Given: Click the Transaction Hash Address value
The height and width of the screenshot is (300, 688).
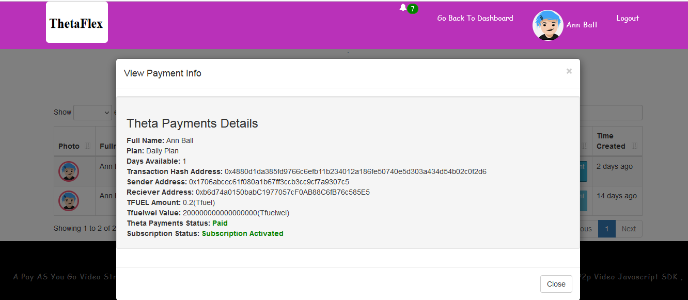Looking at the screenshot, I should click(x=355, y=171).
